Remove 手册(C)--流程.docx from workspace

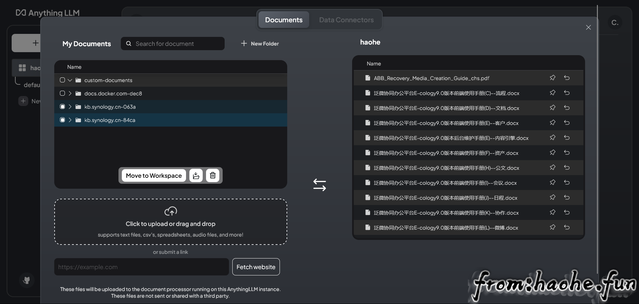coord(567,93)
